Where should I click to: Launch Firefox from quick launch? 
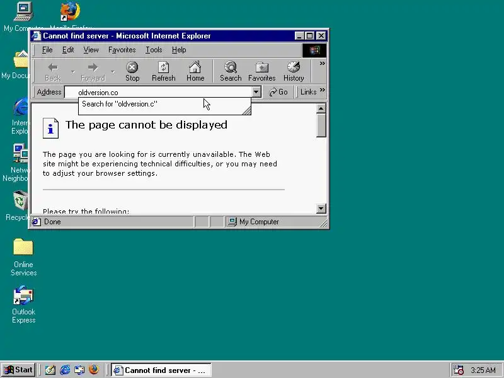(94, 370)
